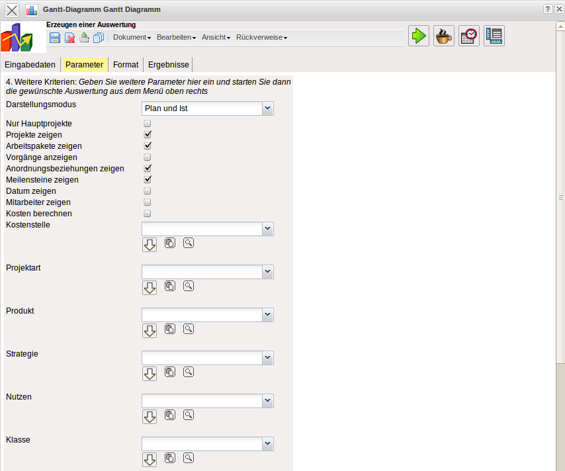Uncheck Meilensteine zeigen
565x471 pixels.
[148, 179]
